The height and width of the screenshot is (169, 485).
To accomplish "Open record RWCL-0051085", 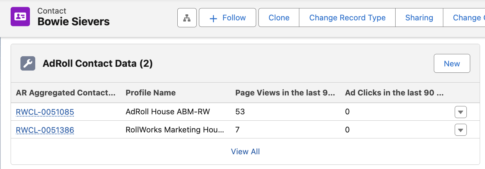I will [x=45, y=112].
